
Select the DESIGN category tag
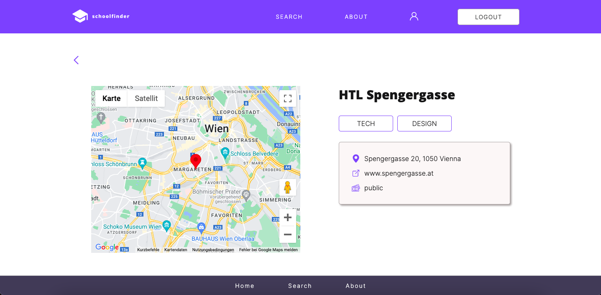point(424,124)
